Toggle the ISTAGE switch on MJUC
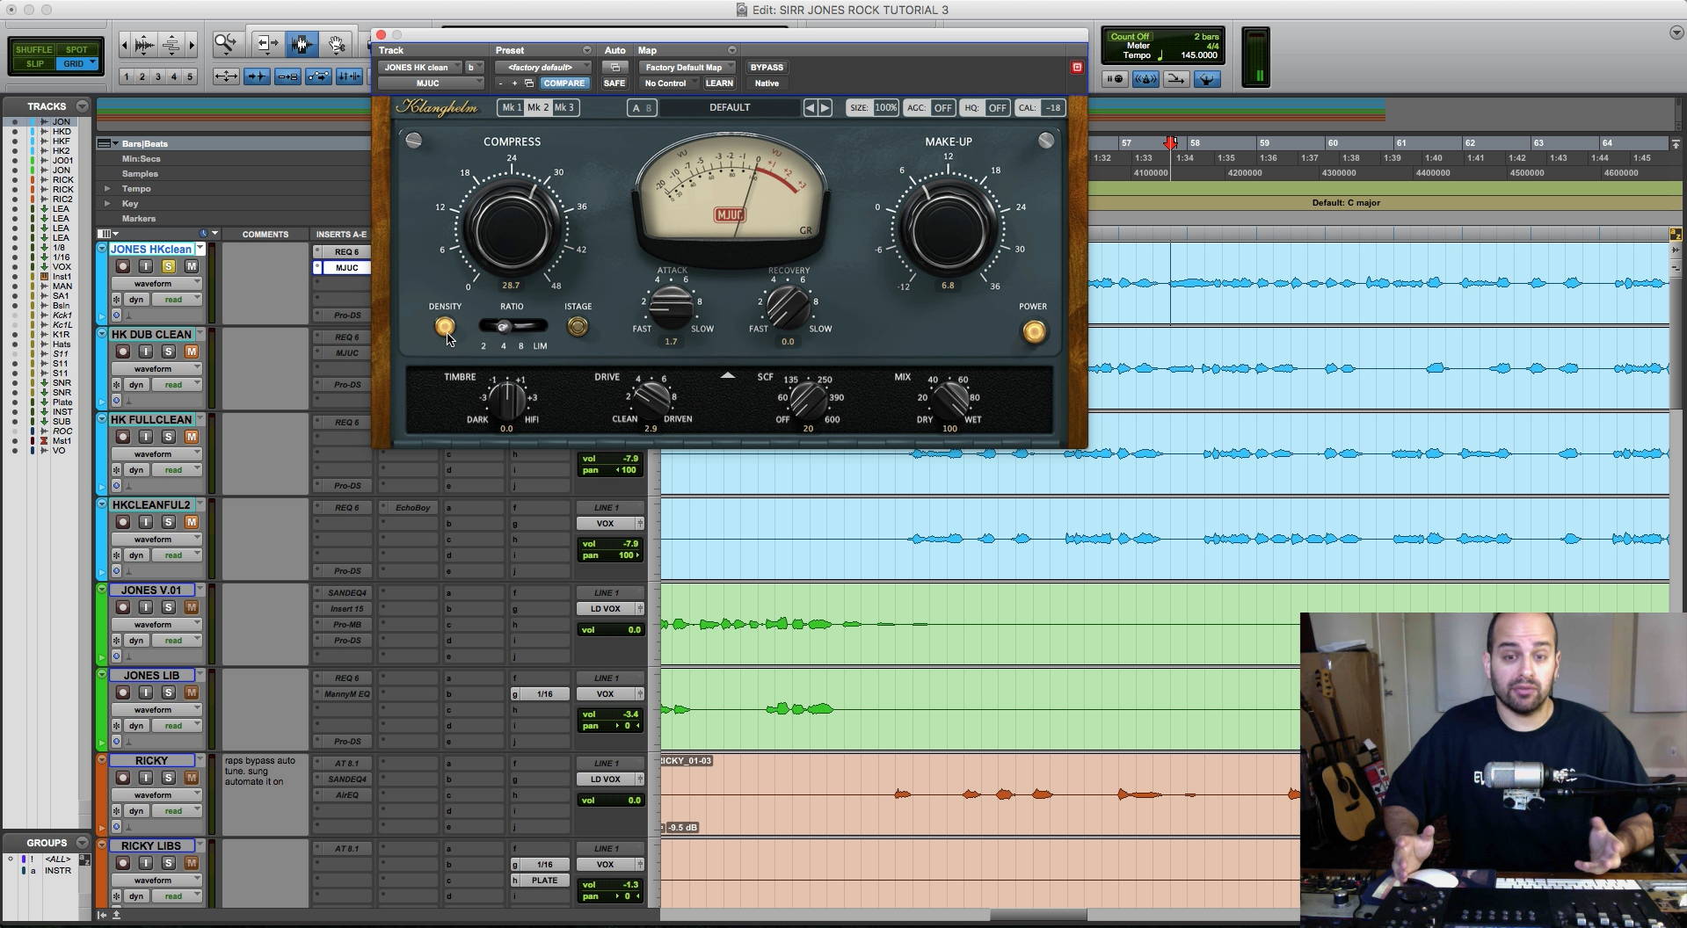The image size is (1687, 928). pyautogui.click(x=578, y=326)
